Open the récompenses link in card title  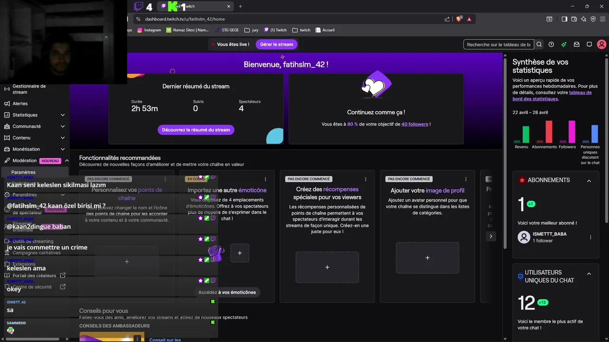341,190
